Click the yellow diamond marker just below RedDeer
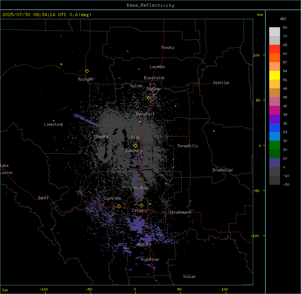 [149, 98]
